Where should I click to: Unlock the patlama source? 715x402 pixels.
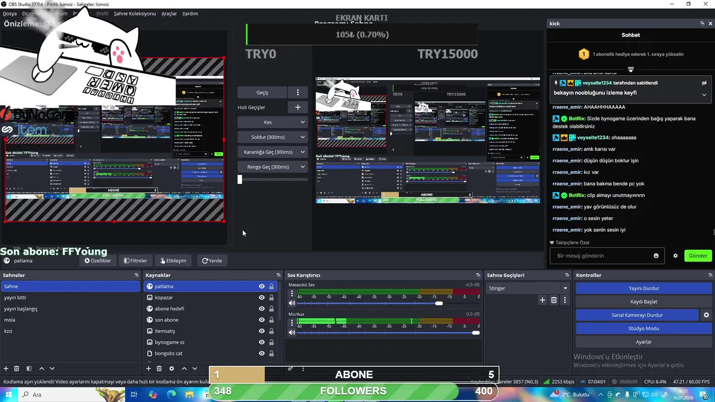tap(271, 286)
